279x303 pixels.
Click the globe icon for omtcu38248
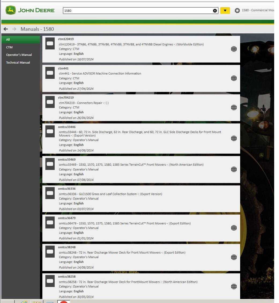click(234, 257)
